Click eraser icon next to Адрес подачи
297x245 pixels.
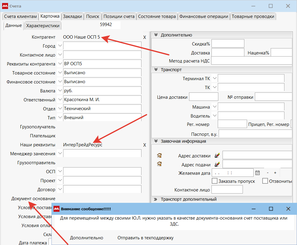coord(217,164)
